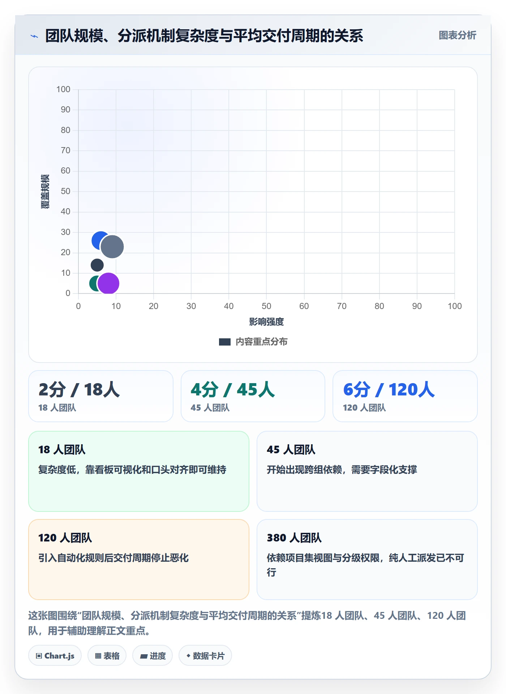The width and height of the screenshot is (506, 694).
Task: Click the diamond icon in 数据卡片 tag
Action: click(188, 655)
